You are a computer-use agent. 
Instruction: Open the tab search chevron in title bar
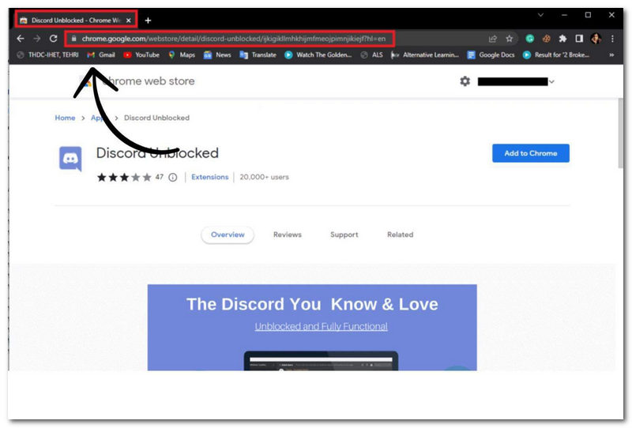pos(540,15)
